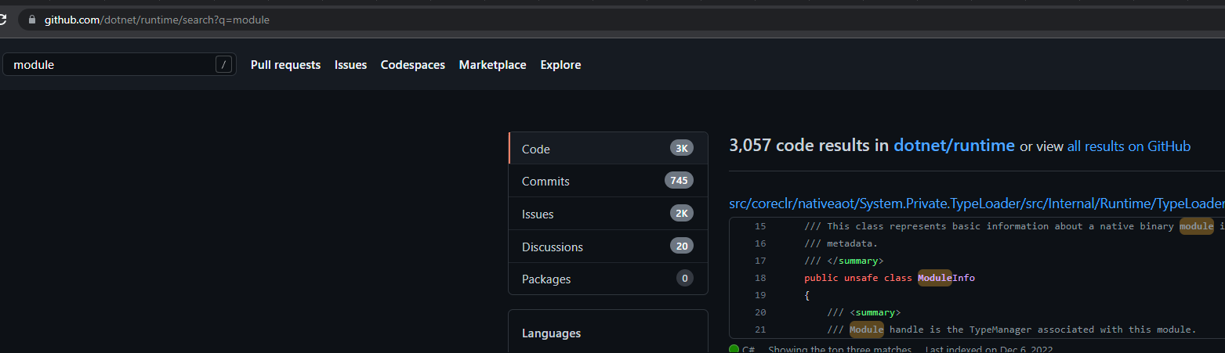Click the green C# language dot
The width and height of the screenshot is (1225, 353).
734,349
